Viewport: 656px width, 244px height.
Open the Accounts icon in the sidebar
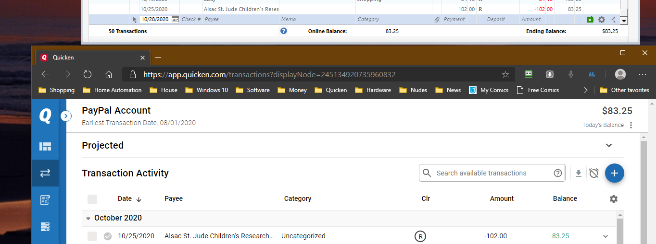pos(45,226)
